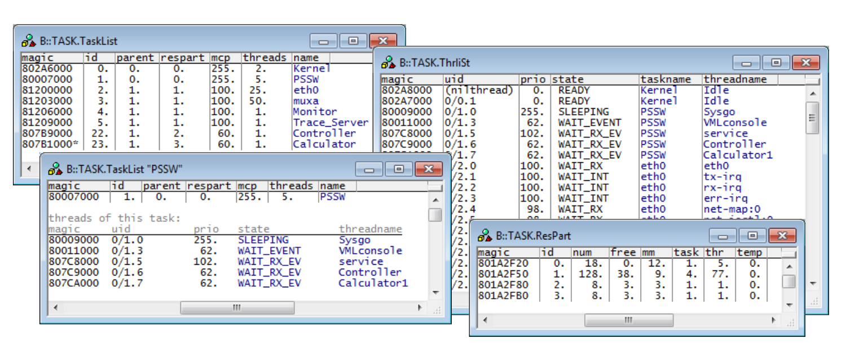Screen dimensions: 855x347
Task: Click scroll down arrow in TASK.ResPart
Action: pyautogui.click(x=789, y=305)
